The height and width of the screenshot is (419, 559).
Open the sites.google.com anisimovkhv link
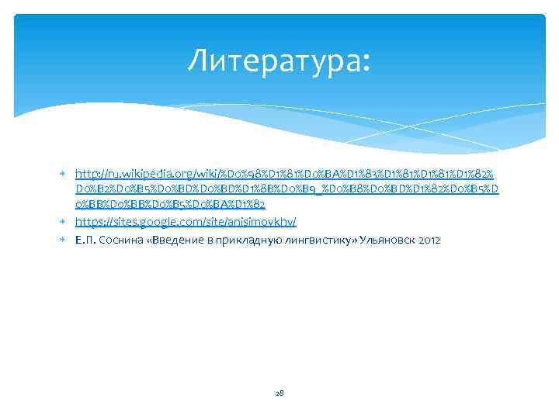186,222
